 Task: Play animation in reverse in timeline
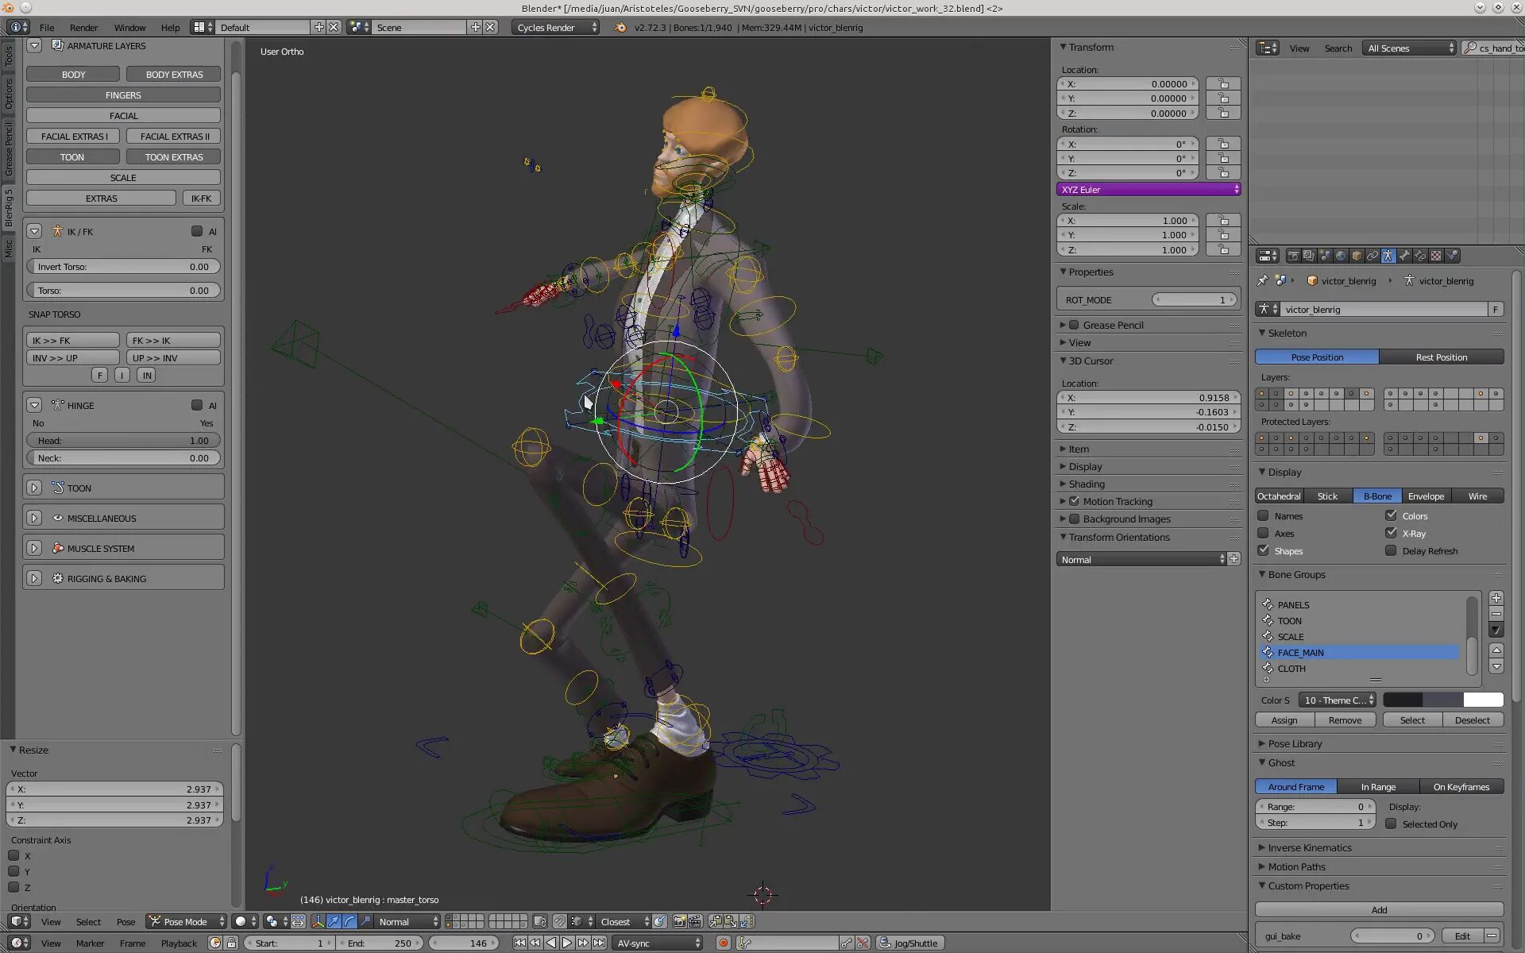(x=551, y=943)
